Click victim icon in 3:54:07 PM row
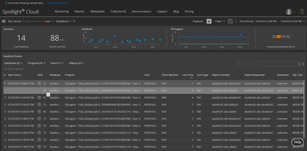Screen dimensions: 307x151 point(39,104)
